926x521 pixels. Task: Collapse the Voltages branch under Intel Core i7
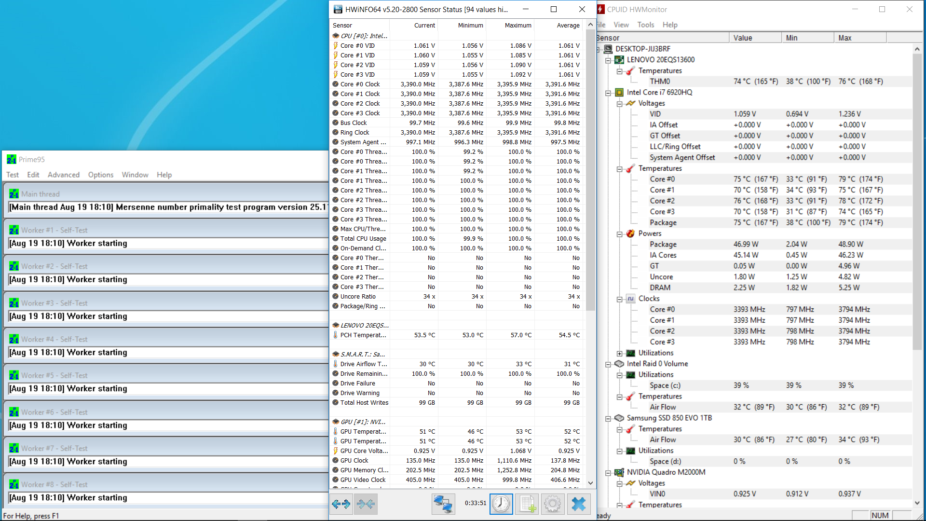(620, 104)
